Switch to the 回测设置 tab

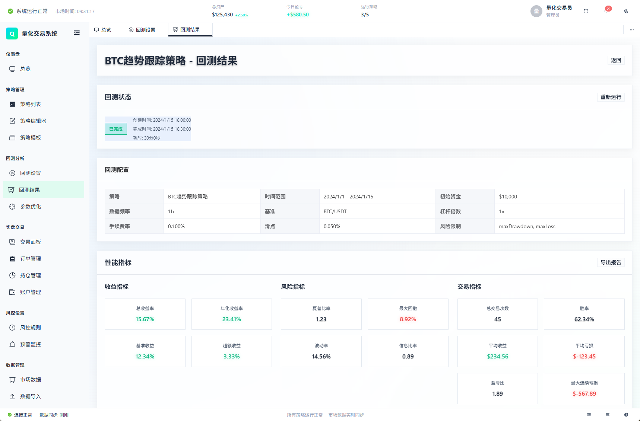click(x=146, y=30)
